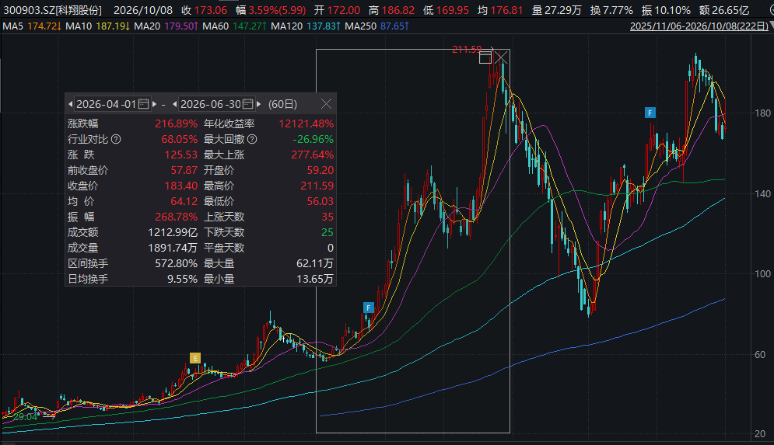Step end date back one day

pyautogui.click(x=175, y=104)
